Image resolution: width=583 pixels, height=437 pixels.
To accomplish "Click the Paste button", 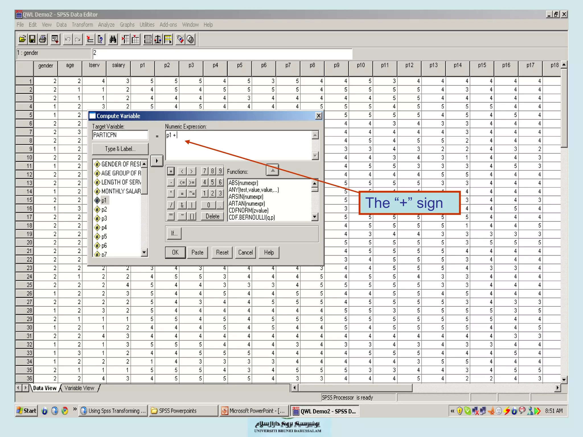I will (x=197, y=252).
